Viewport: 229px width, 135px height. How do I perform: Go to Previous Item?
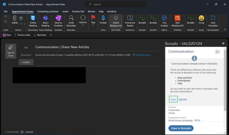(22, 35)
